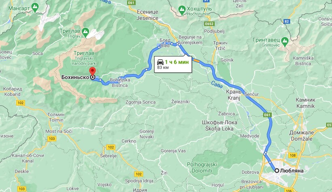Select the Крань Kranj city label

[x=234, y=95]
